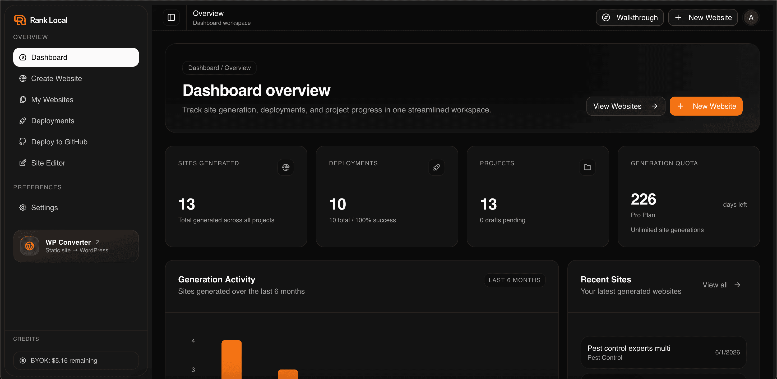The image size is (777, 379).
Task: Click the Create Website globe icon
Action: [x=23, y=78]
